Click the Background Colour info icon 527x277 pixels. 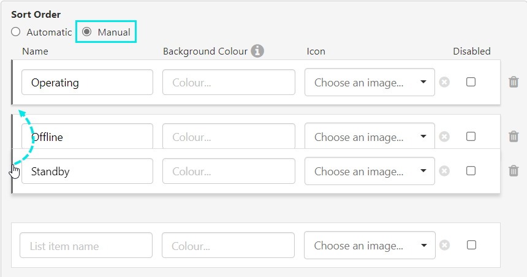click(257, 51)
